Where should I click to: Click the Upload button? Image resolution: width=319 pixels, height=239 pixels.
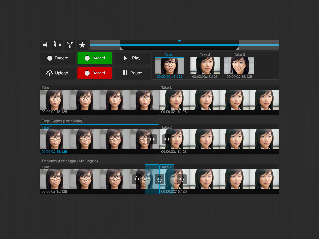click(57, 73)
